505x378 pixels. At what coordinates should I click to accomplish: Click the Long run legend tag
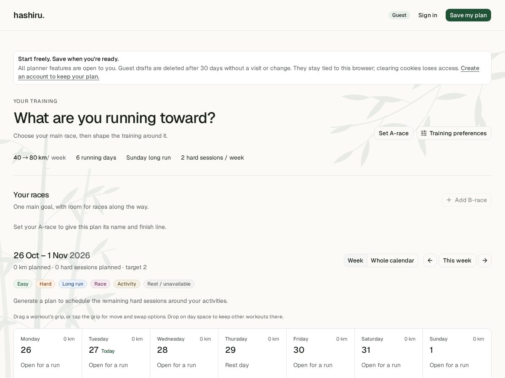point(73,284)
